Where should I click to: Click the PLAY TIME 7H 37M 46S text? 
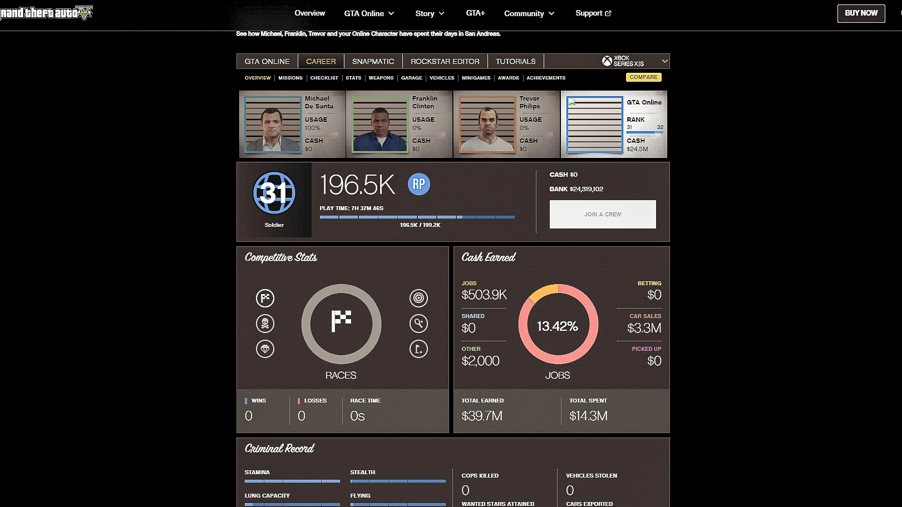click(352, 208)
